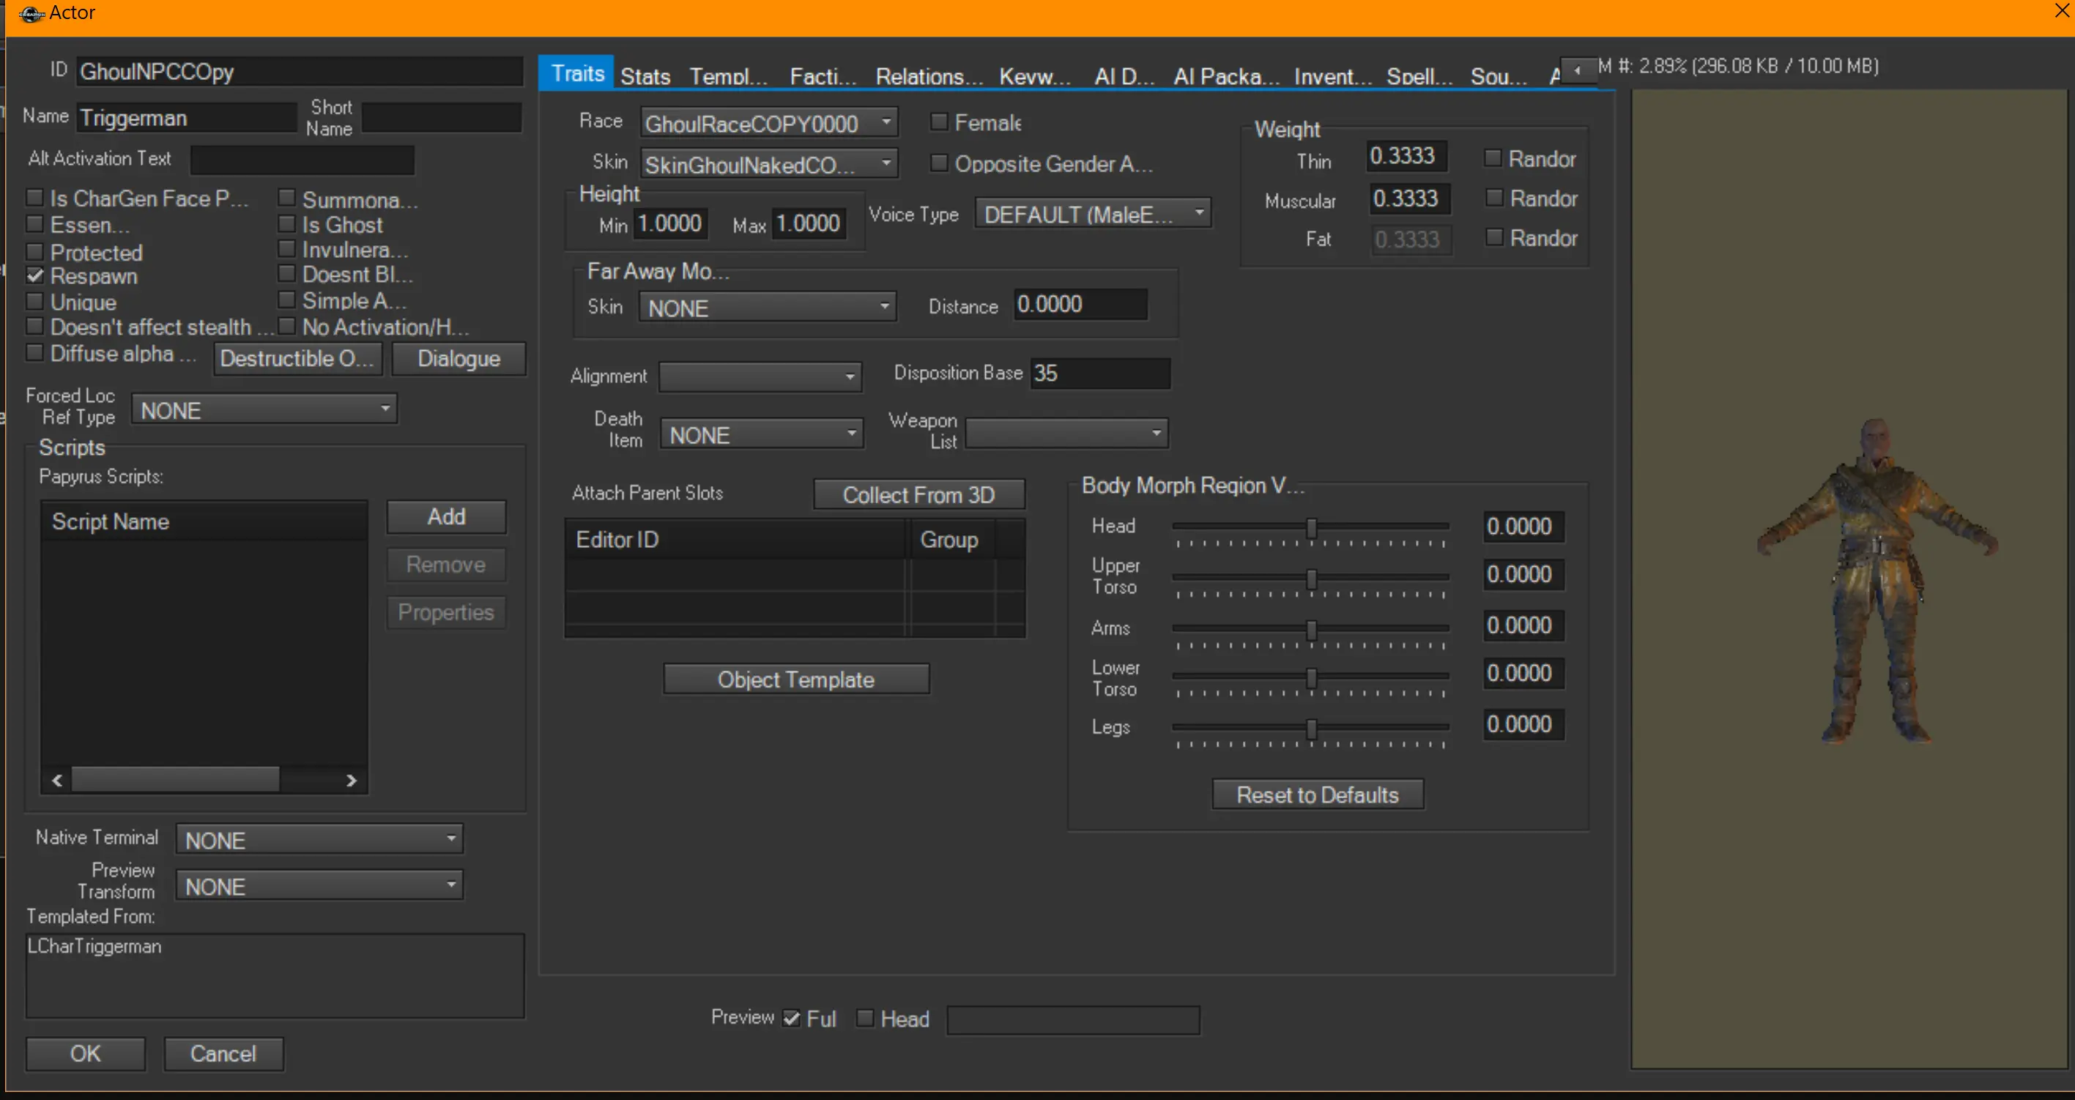Screen dimensions: 2075x1100
Task: Check the Female checkbox
Action: tap(938, 122)
